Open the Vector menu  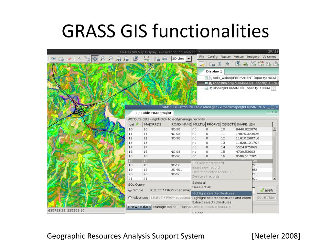[x=239, y=57]
